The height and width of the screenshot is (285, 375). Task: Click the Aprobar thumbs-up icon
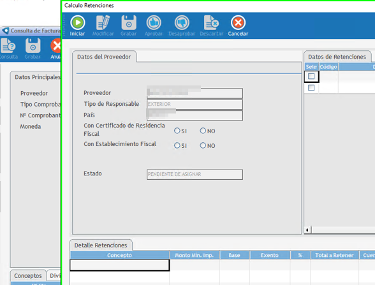154,23
